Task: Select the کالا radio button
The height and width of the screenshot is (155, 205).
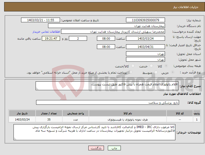Action: (166, 66)
